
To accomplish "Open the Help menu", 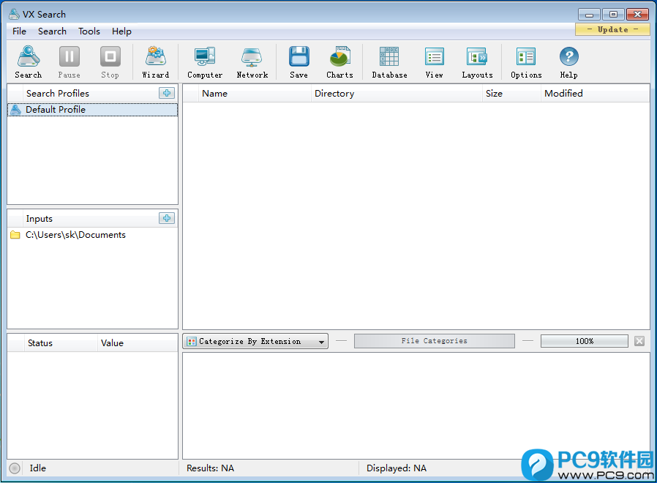I will 121,31.
